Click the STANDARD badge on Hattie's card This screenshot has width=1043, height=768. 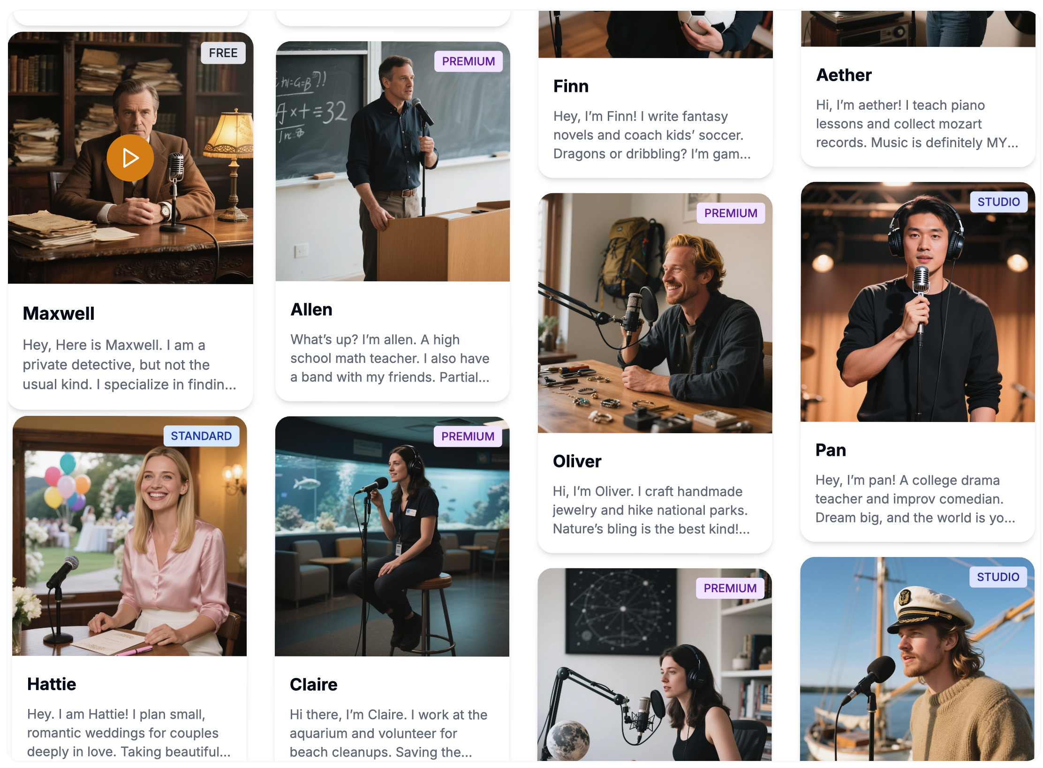(x=201, y=436)
